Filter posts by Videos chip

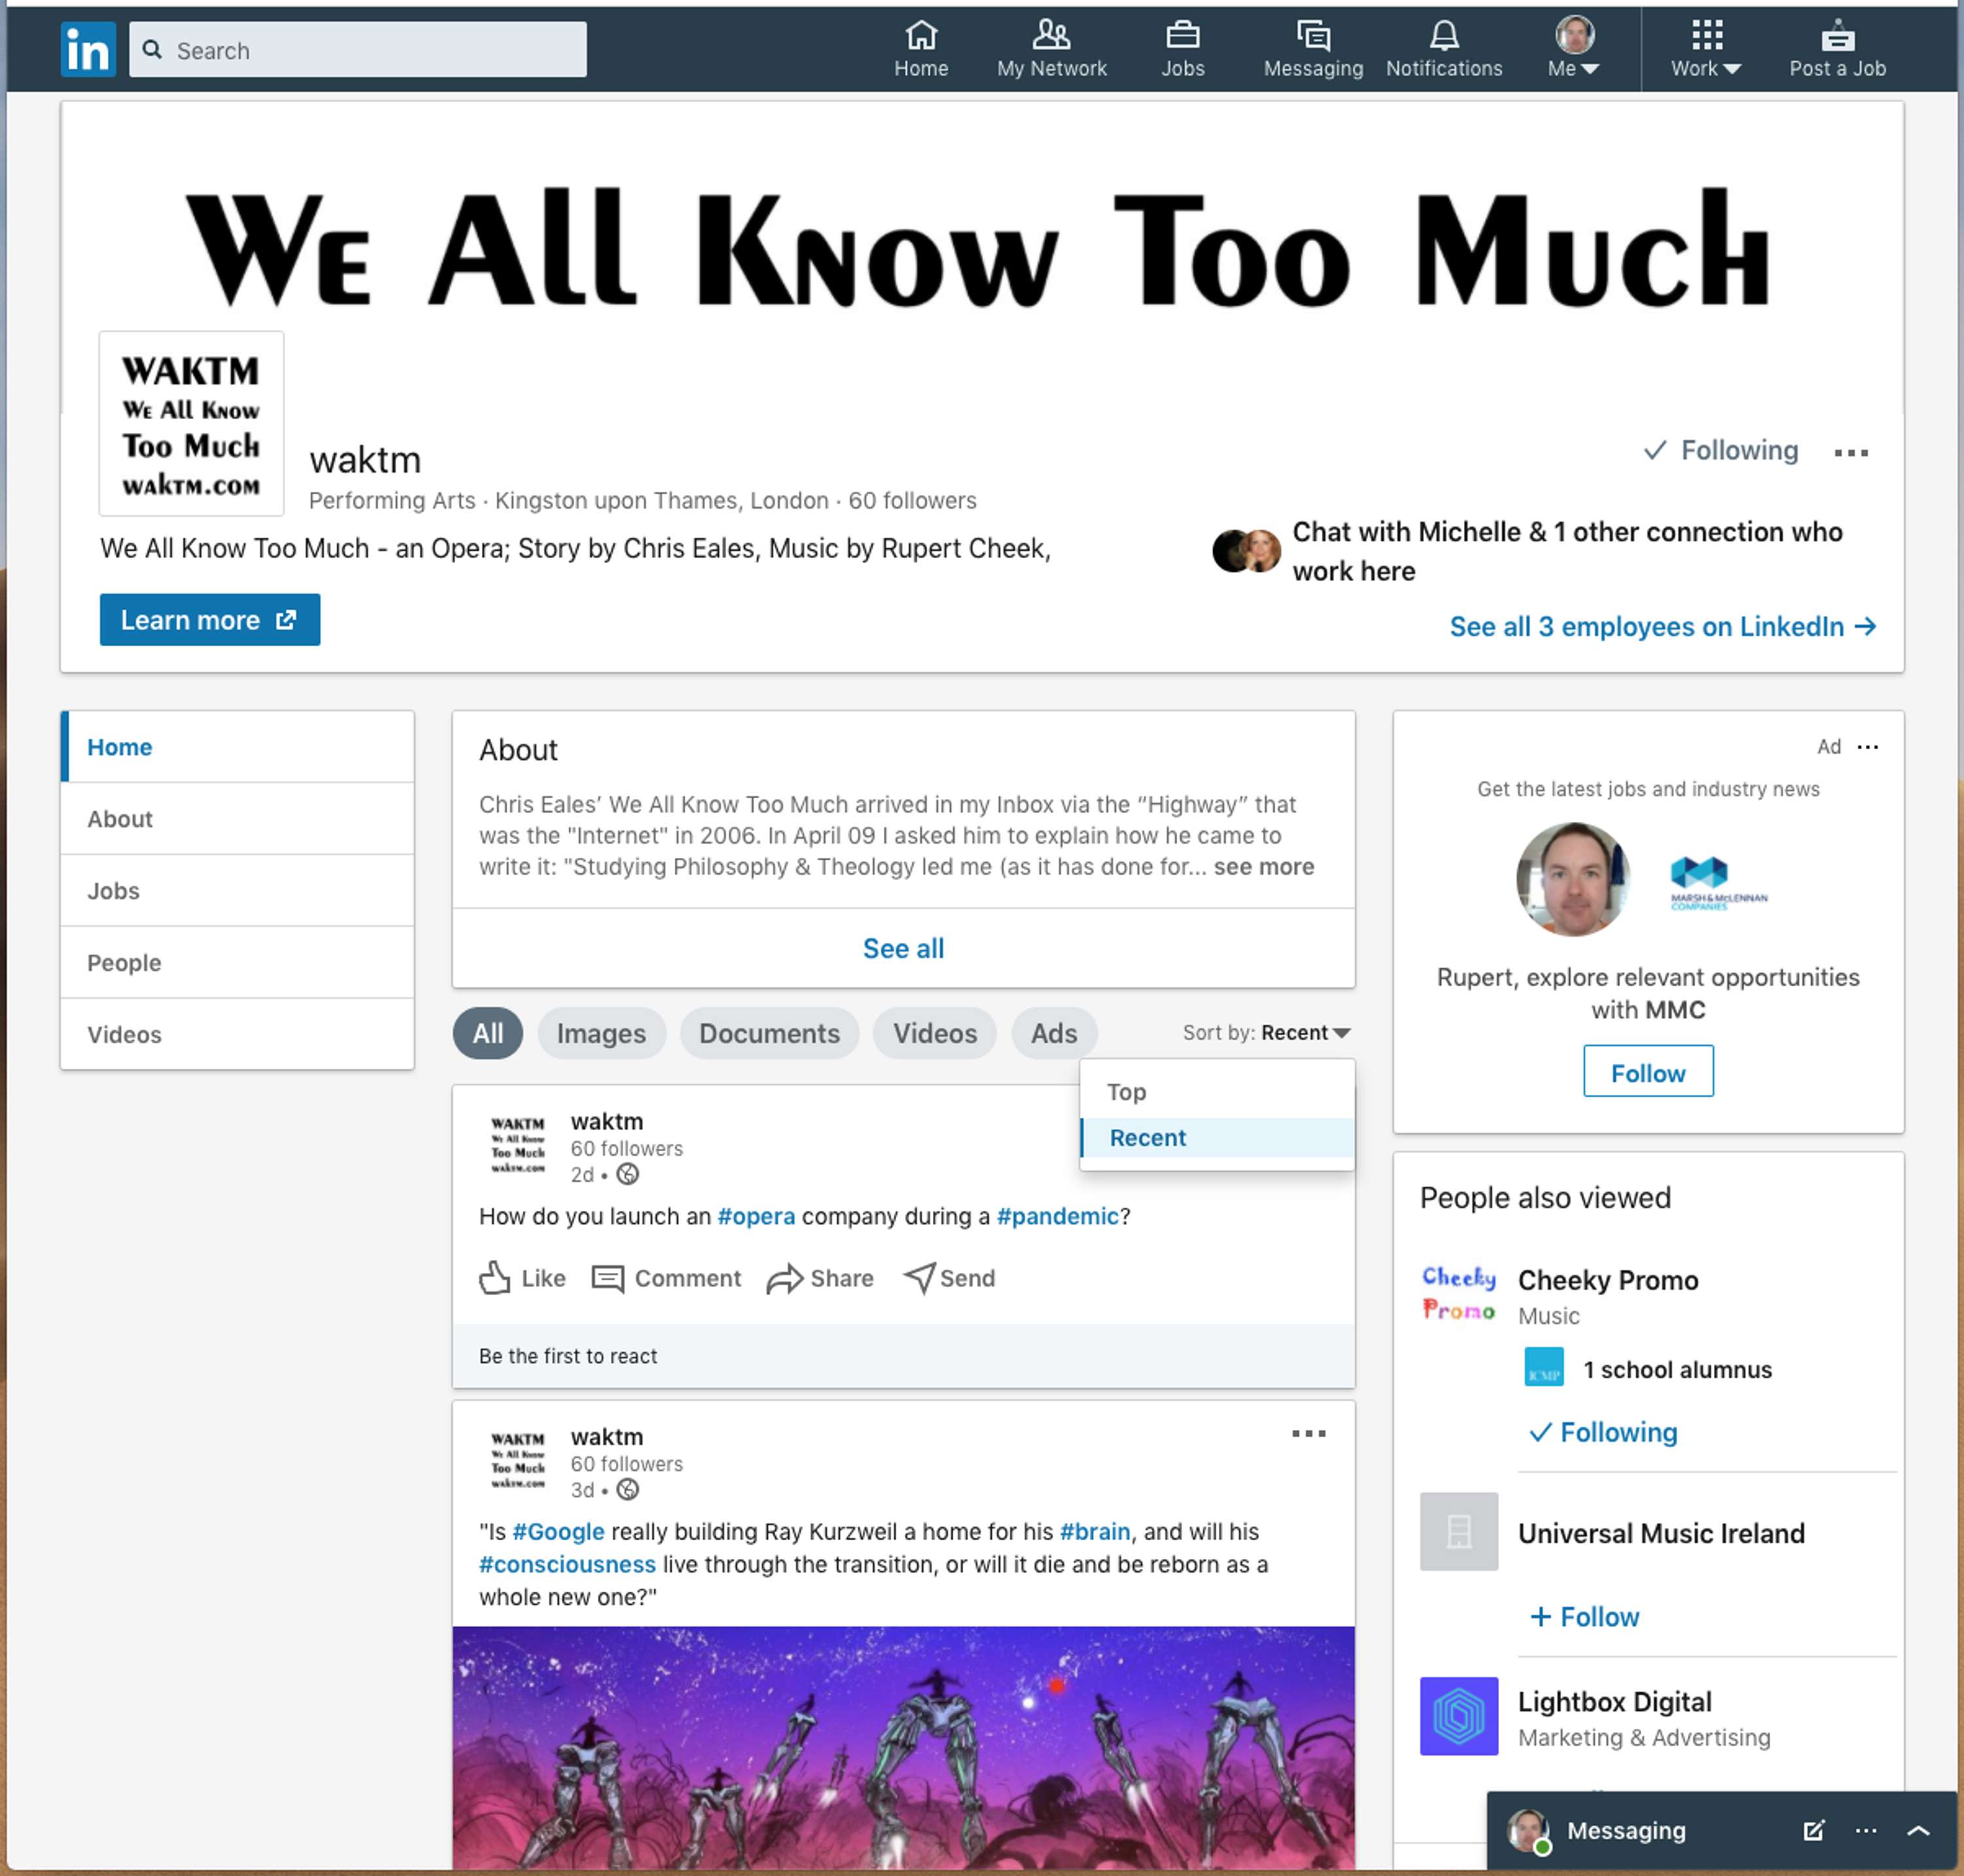point(935,1033)
